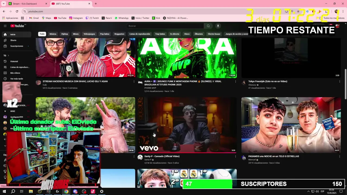Open a new Chrome tab
Image resolution: width=347 pixels, height=195 pixels.
96,4
